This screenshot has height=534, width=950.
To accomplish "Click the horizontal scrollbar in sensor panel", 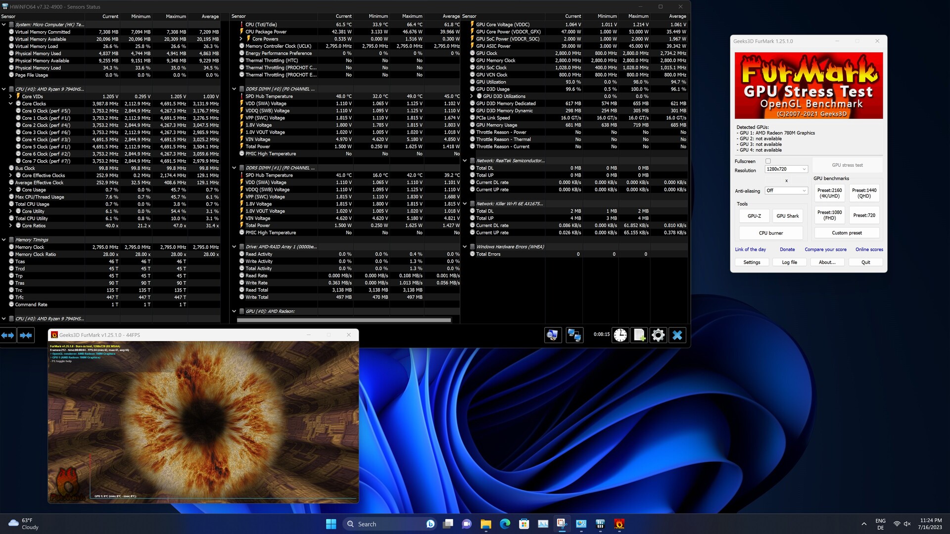I will pyautogui.click(x=344, y=320).
